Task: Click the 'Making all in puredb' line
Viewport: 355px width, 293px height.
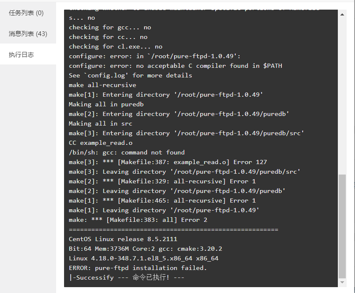Action: 106,104
